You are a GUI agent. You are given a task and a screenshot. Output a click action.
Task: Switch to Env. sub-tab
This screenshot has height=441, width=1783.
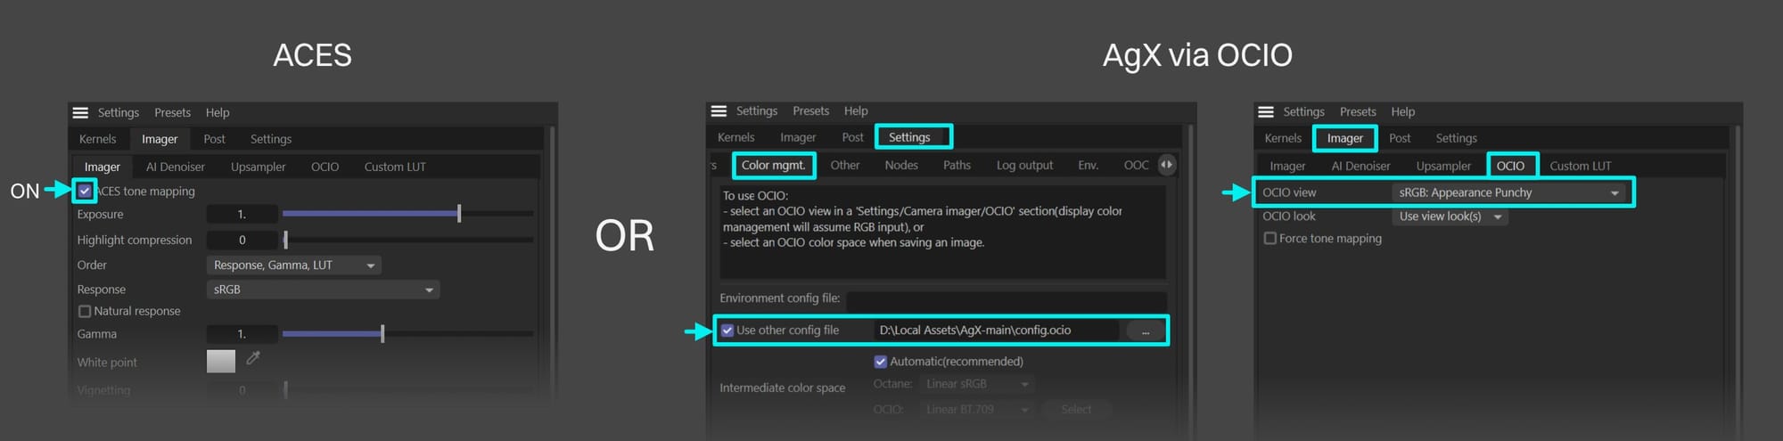pos(1088,165)
